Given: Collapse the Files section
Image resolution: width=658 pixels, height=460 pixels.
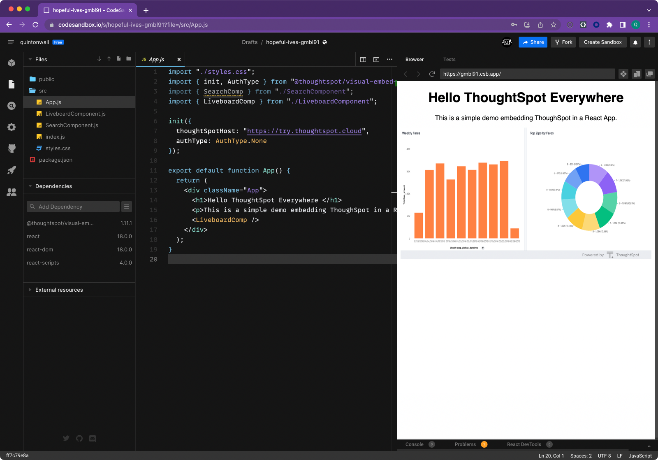Looking at the screenshot, I should (41, 59).
